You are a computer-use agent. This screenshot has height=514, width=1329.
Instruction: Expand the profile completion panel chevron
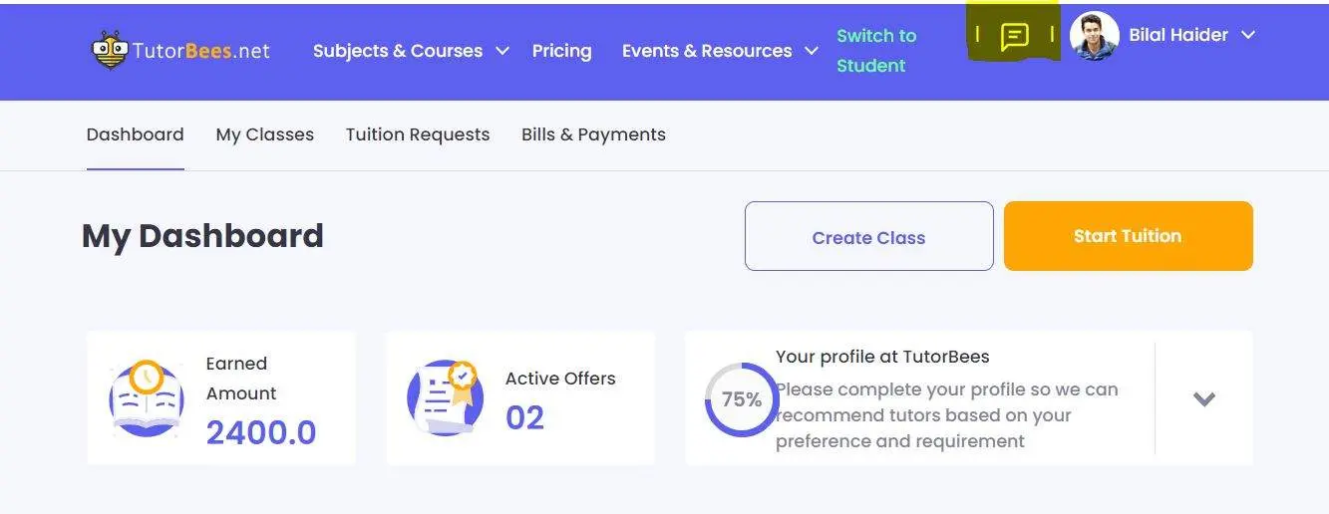(x=1204, y=398)
